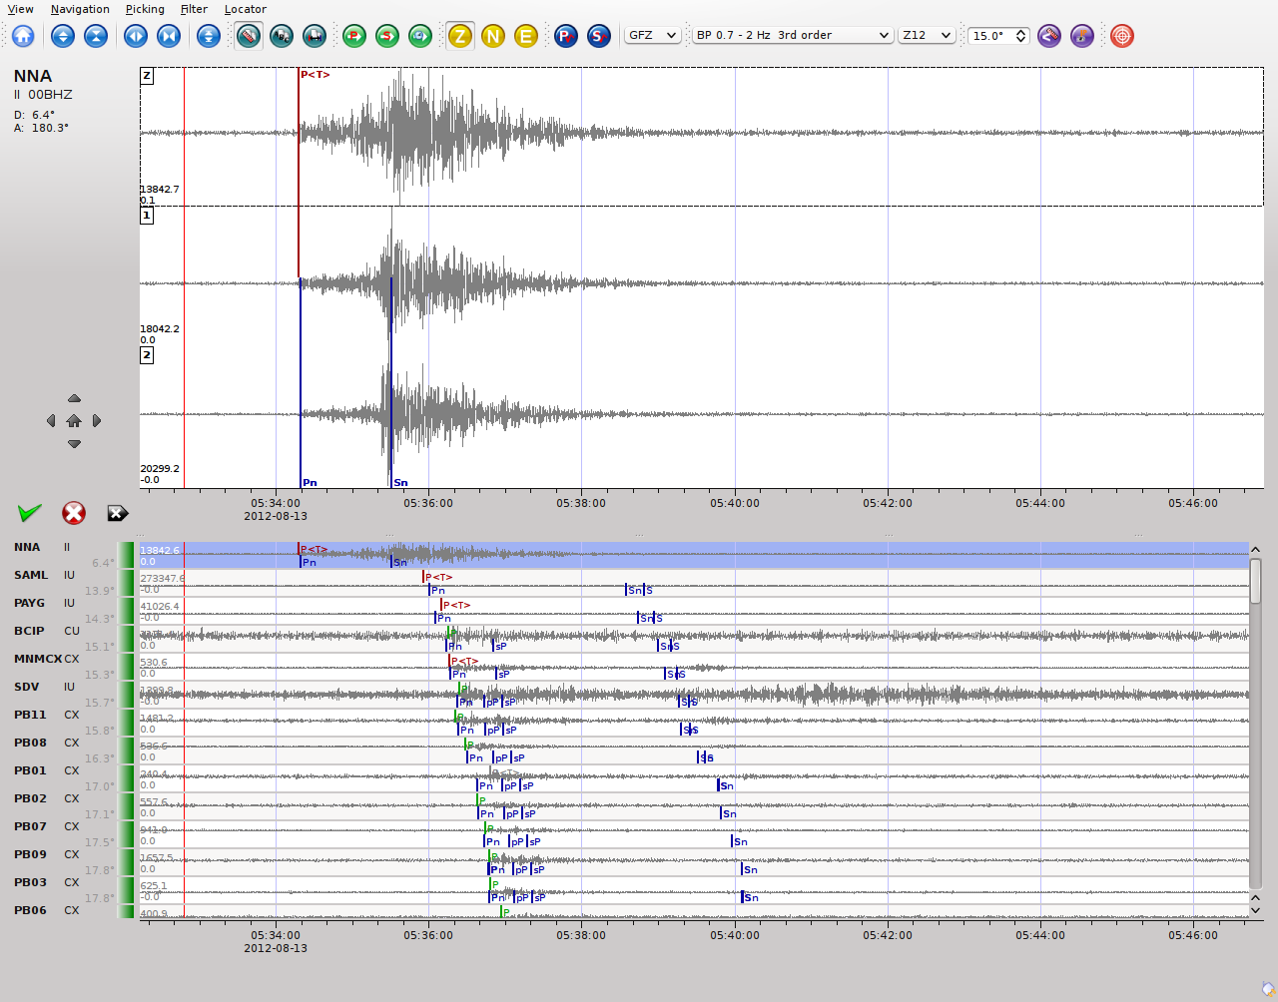
Task: Click the 15.0° distance spin box
Action: [x=991, y=35]
